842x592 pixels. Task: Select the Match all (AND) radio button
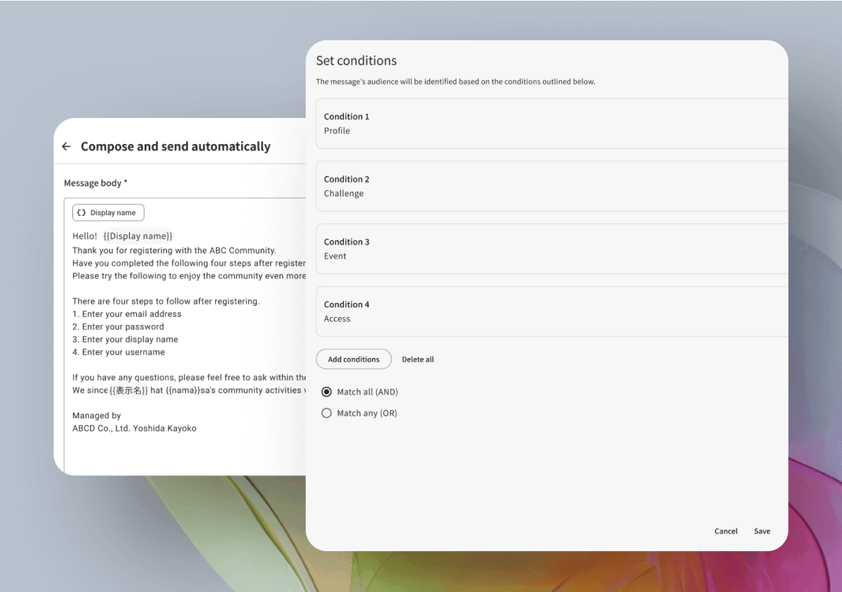click(x=326, y=392)
